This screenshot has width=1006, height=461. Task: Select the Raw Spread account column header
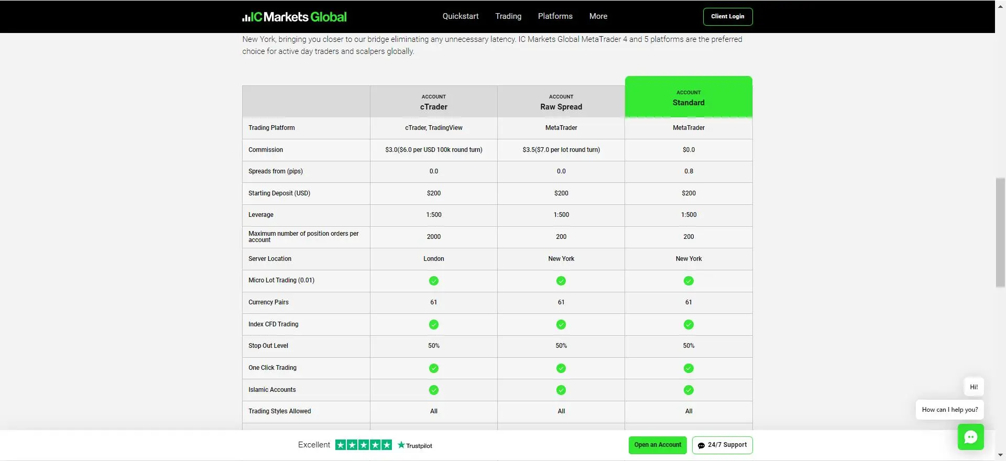pyautogui.click(x=561, y=102)
